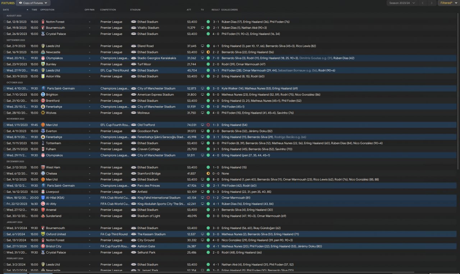Click the stadium icon beside Elland Road
The image size is (460, 274).
click(133, 46)
